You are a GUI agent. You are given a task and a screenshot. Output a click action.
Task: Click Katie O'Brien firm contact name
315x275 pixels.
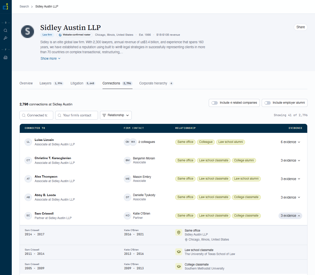[x=141, y=214]
